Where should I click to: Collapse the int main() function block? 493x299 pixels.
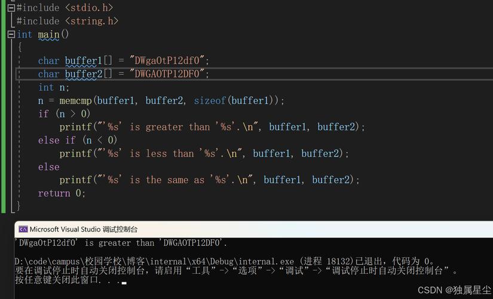point(11,34)
